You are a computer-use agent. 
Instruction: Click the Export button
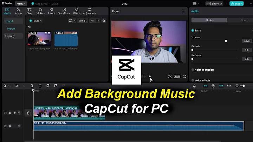tap(236, 4)
